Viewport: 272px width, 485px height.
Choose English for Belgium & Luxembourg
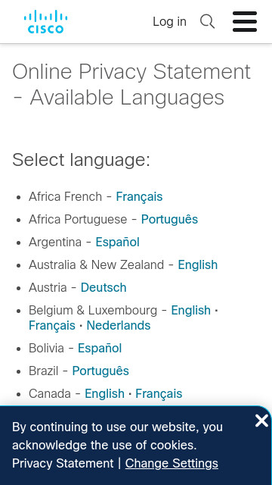pyautogui.click(x=191, y=310)
